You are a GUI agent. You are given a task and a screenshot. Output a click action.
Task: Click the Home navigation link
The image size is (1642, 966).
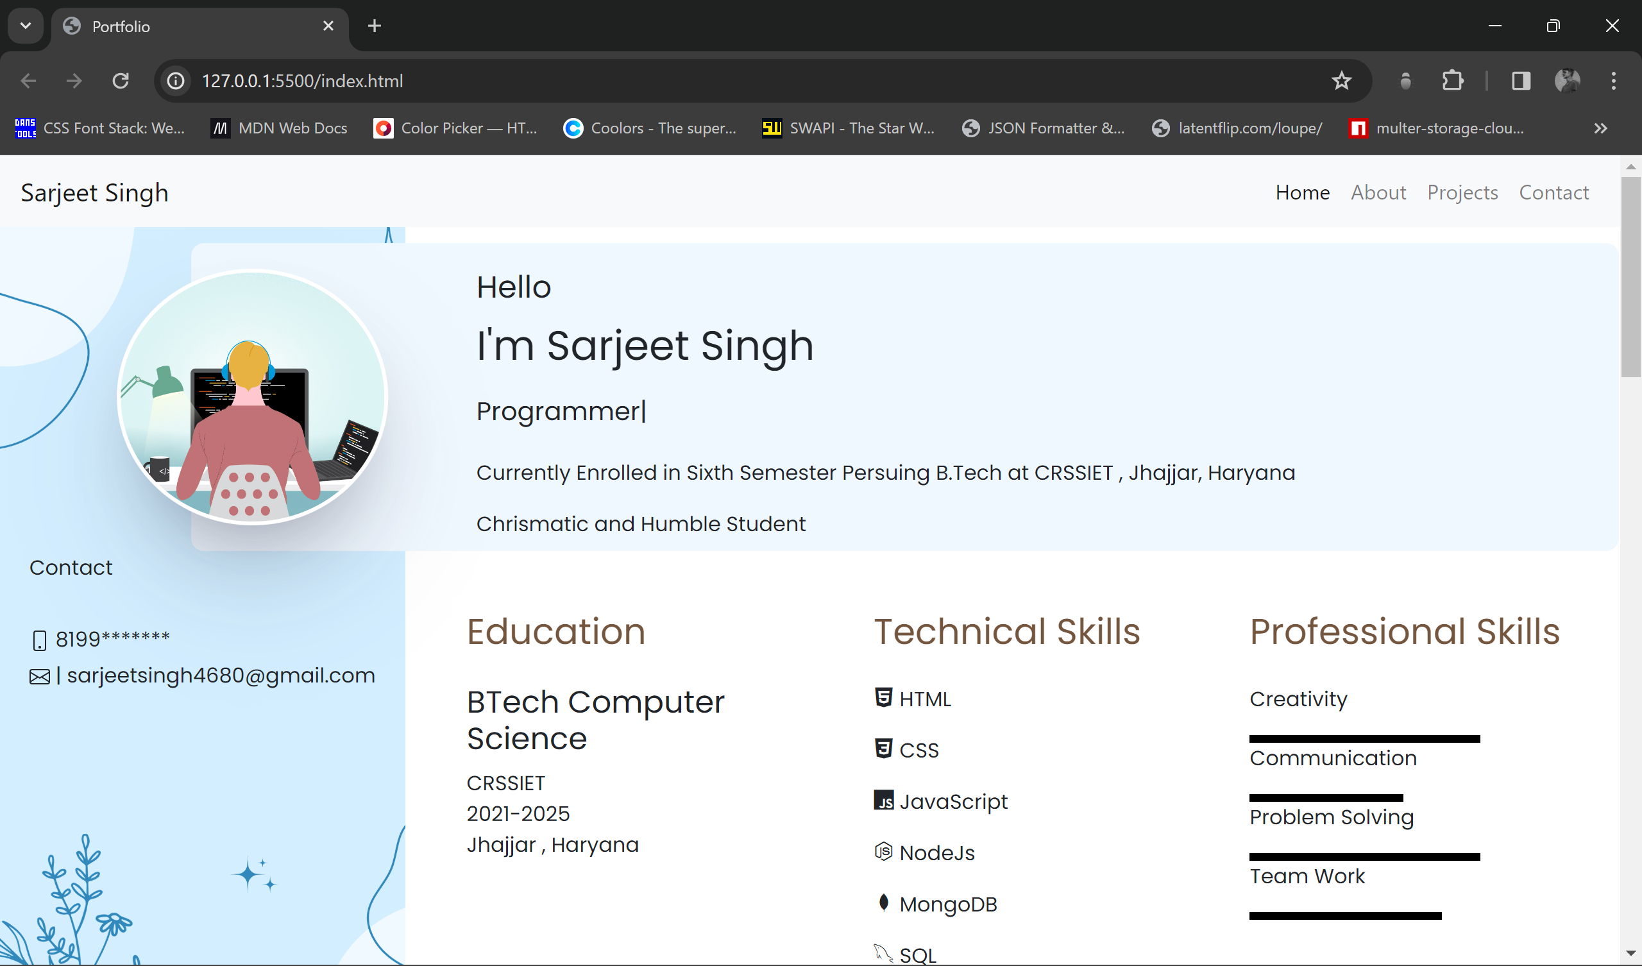pos(1302,192)
